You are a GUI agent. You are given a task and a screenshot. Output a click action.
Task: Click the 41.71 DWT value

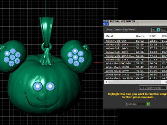tap(153, 78)
